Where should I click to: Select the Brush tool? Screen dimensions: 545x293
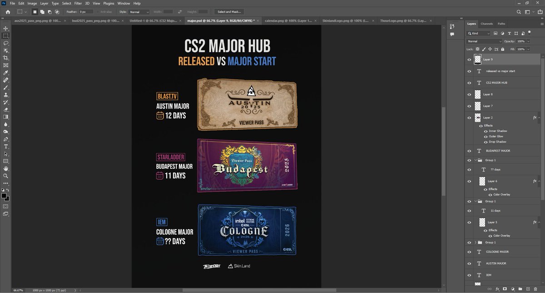[6, 88]
